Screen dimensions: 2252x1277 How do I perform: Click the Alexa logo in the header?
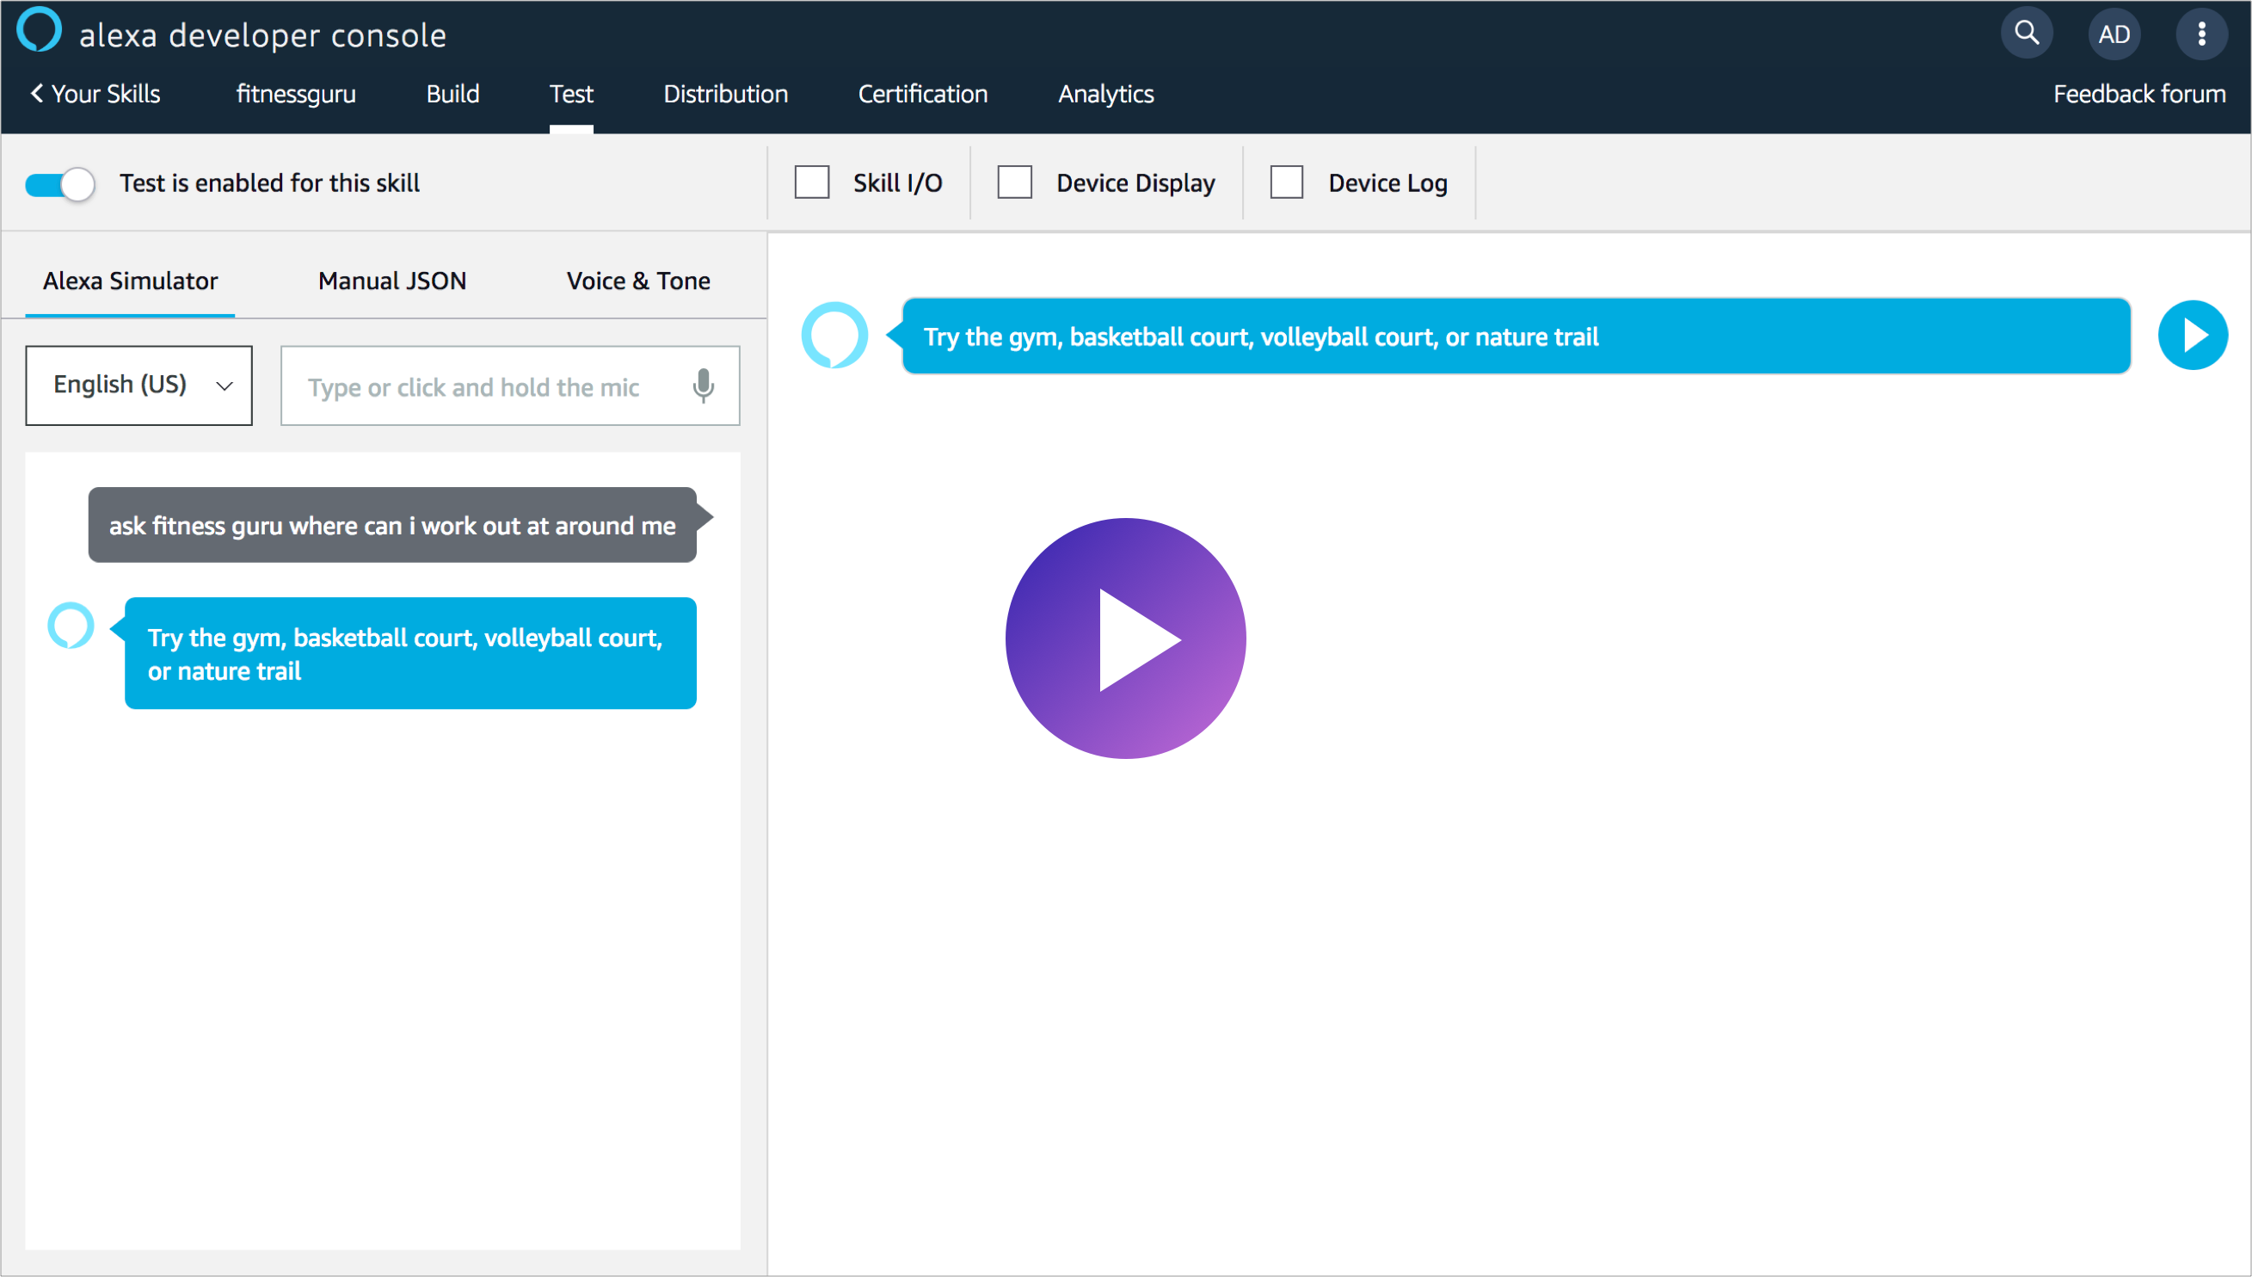pos(39,30)
